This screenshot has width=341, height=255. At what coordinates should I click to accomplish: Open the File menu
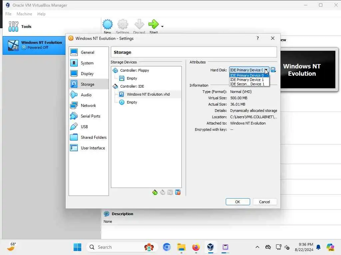[x=8, y=14]
